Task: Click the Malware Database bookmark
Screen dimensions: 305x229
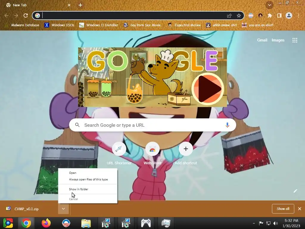Action: (22, 25)
